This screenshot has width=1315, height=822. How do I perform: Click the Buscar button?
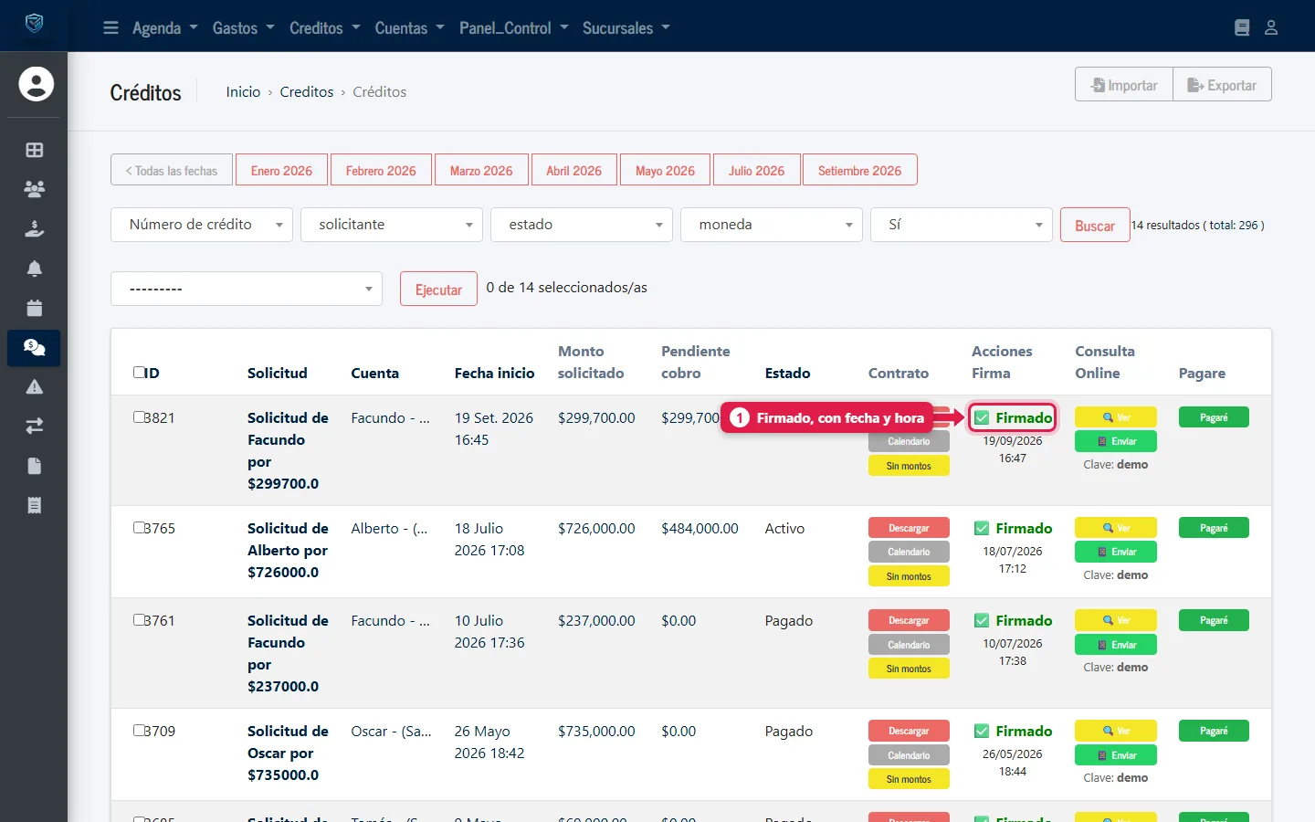click(1095, 226)
